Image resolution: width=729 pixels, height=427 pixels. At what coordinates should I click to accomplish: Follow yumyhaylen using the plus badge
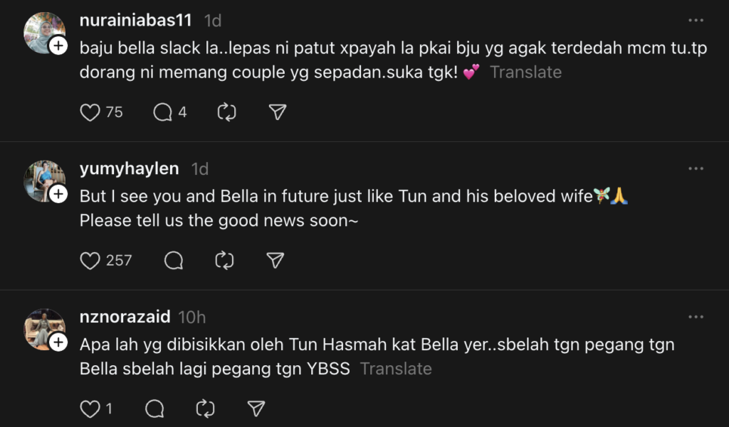[x=58, y=195]
